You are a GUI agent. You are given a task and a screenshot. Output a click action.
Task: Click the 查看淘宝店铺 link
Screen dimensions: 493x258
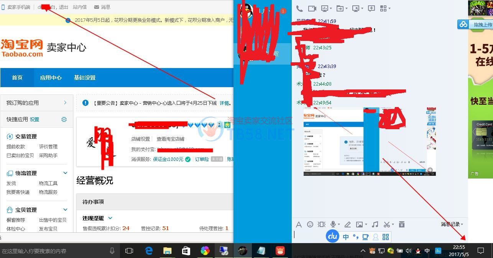[x=171, y=139]
